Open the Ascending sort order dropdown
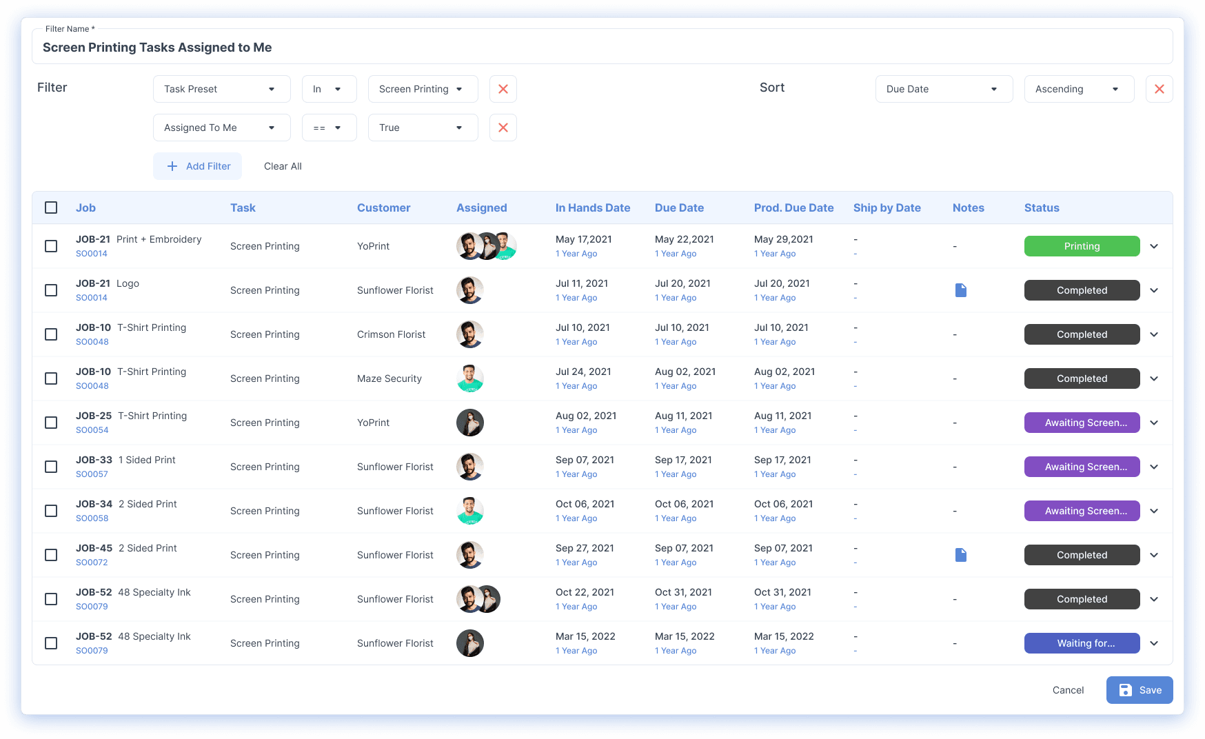This screenshot has width=1205, height=739. point(1079,89)
